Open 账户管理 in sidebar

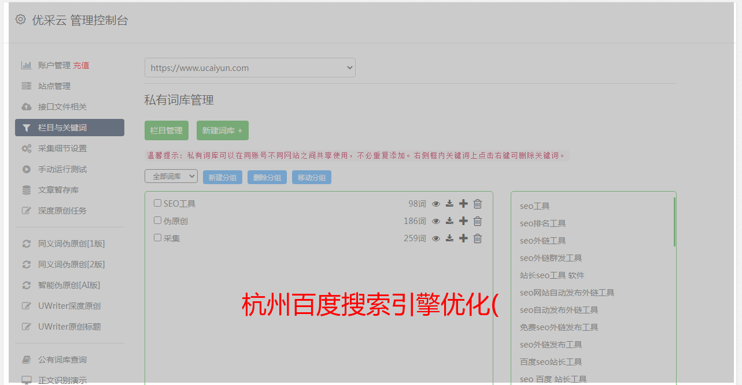point(54,65)
